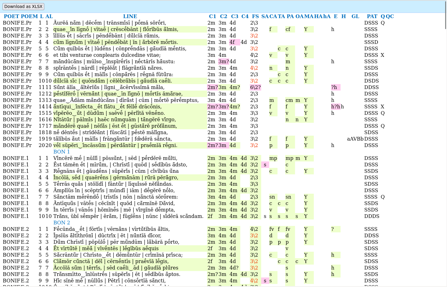Click the line 'Īpsĭŭs āltīthrŏnī | dūctrīx'
The image size is (447, 287).
[130, 235]
